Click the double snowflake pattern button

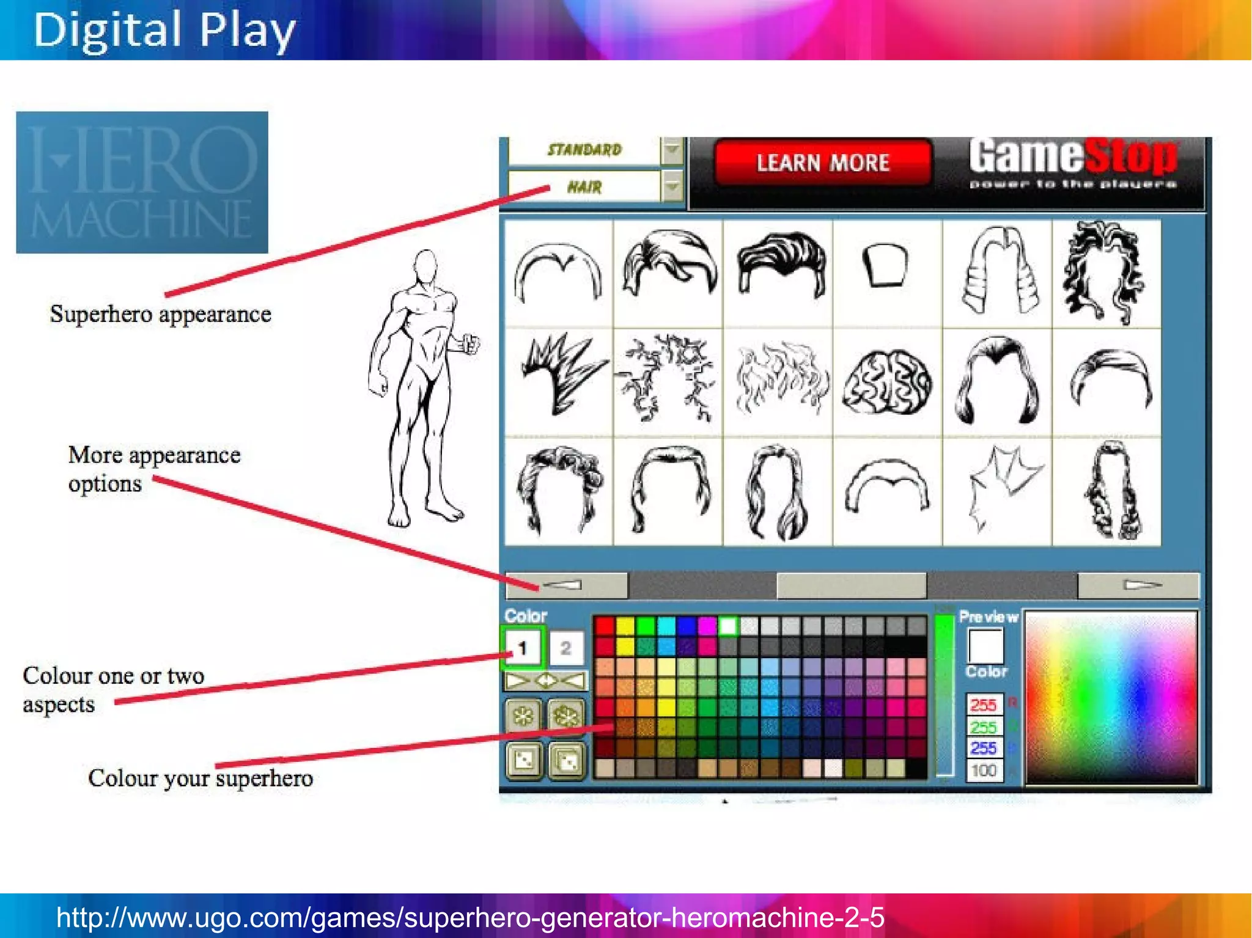[x=566, y=716]
